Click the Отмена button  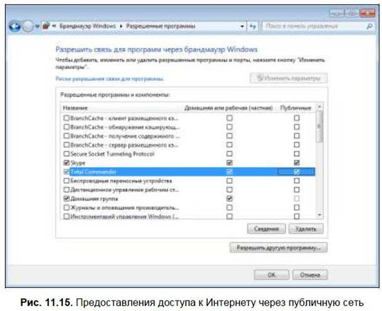309,275
